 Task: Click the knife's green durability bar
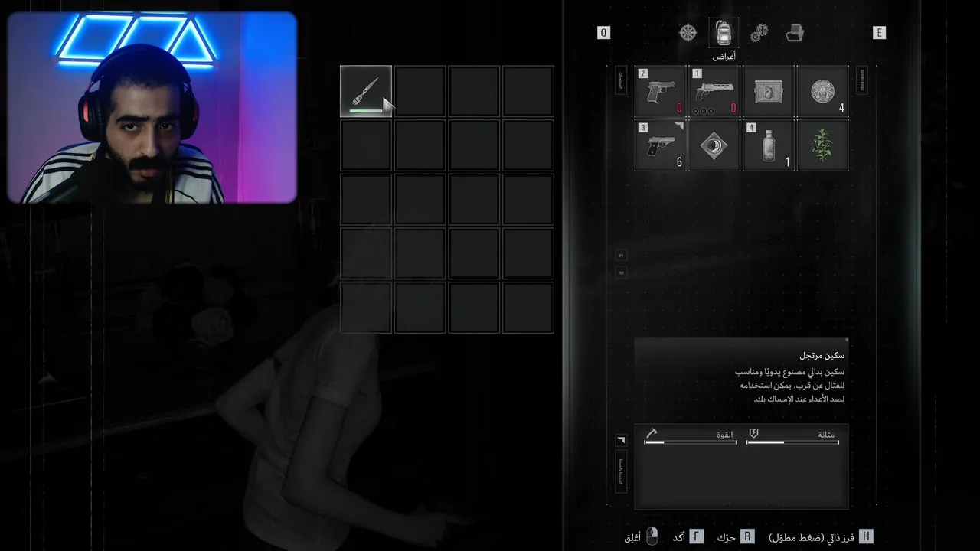pyautogui.click(x=366, y=111)
